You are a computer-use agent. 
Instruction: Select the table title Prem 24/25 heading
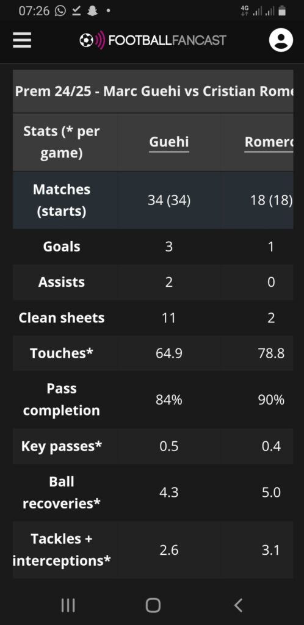point(153,92)
